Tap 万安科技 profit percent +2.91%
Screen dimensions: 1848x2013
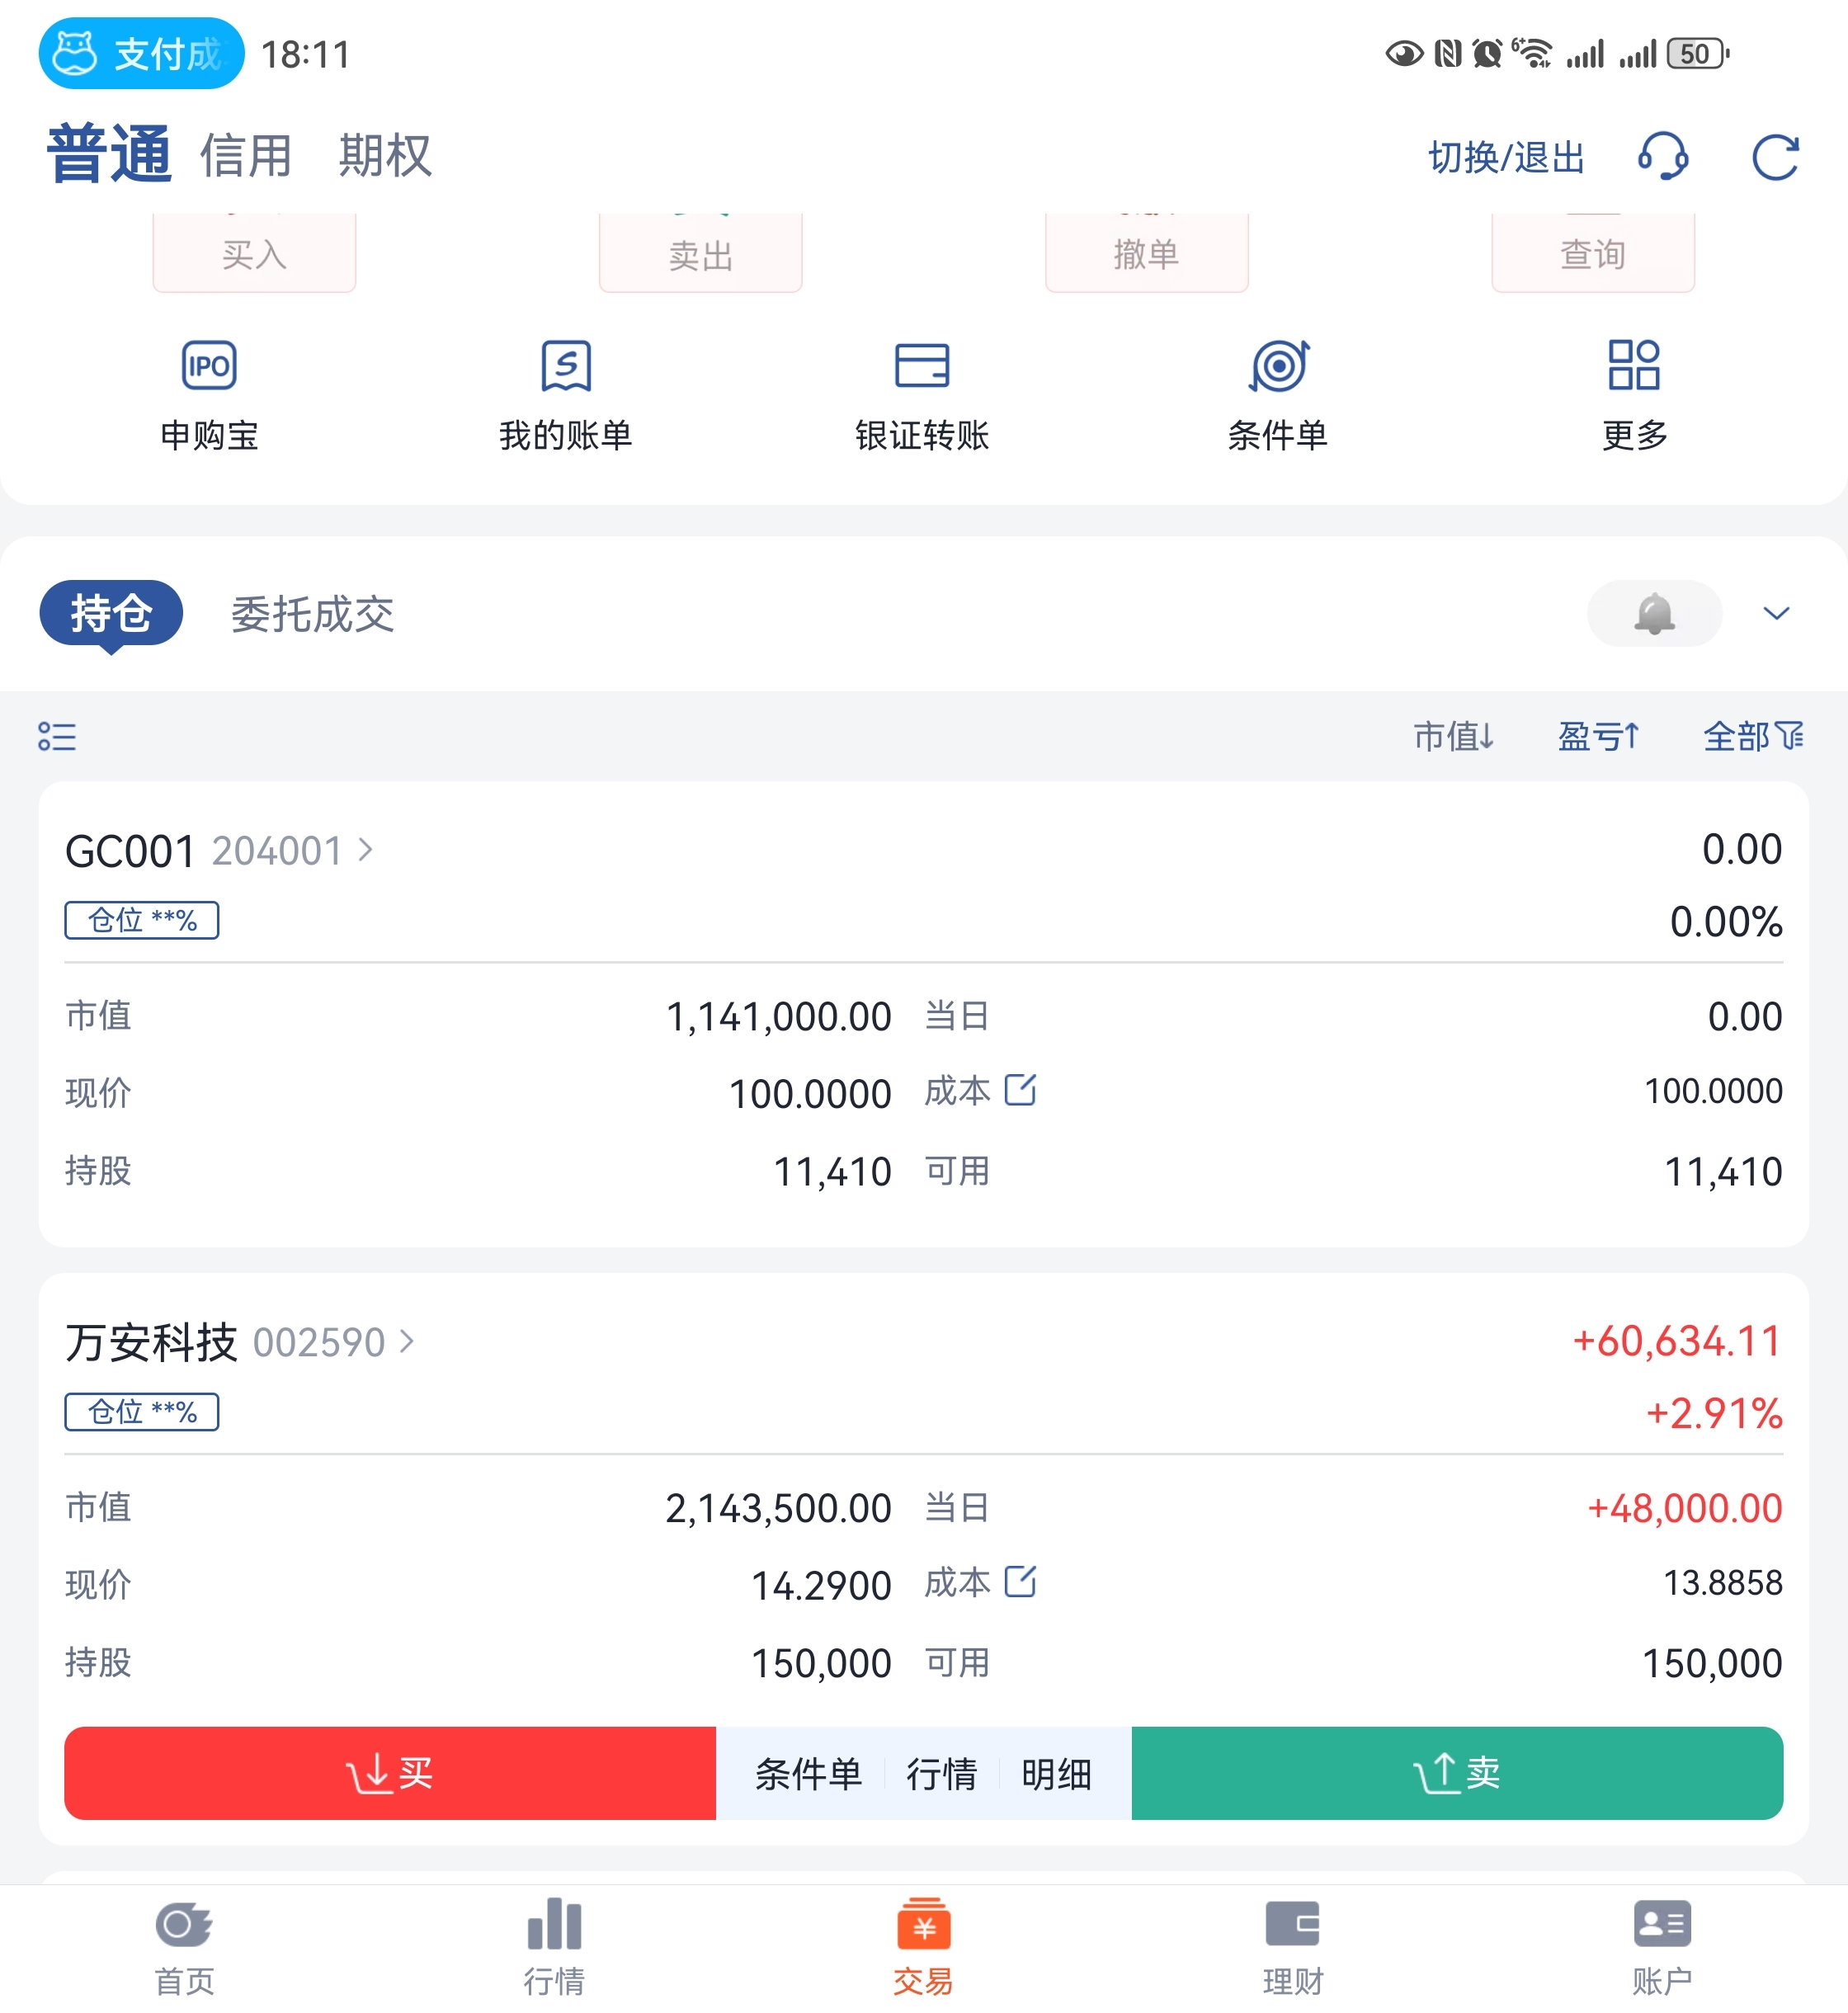point(1714,1413)
